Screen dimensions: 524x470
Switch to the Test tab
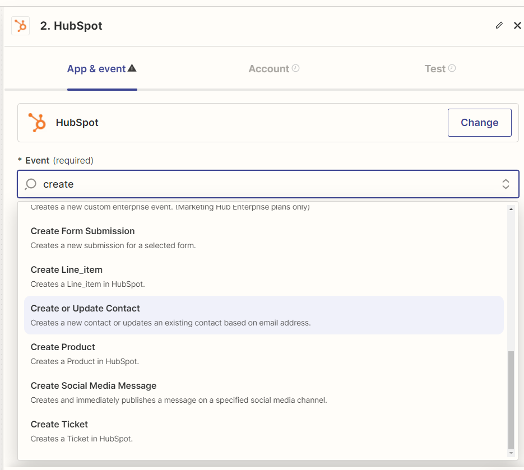[x=434, y=68]
